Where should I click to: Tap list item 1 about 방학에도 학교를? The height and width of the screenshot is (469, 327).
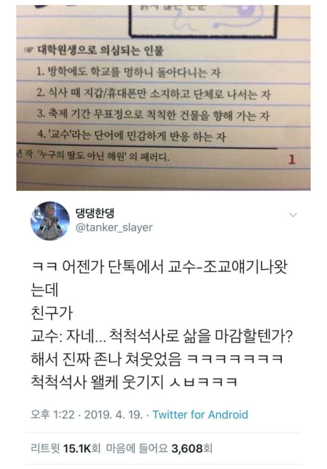[x=128, y=72]
